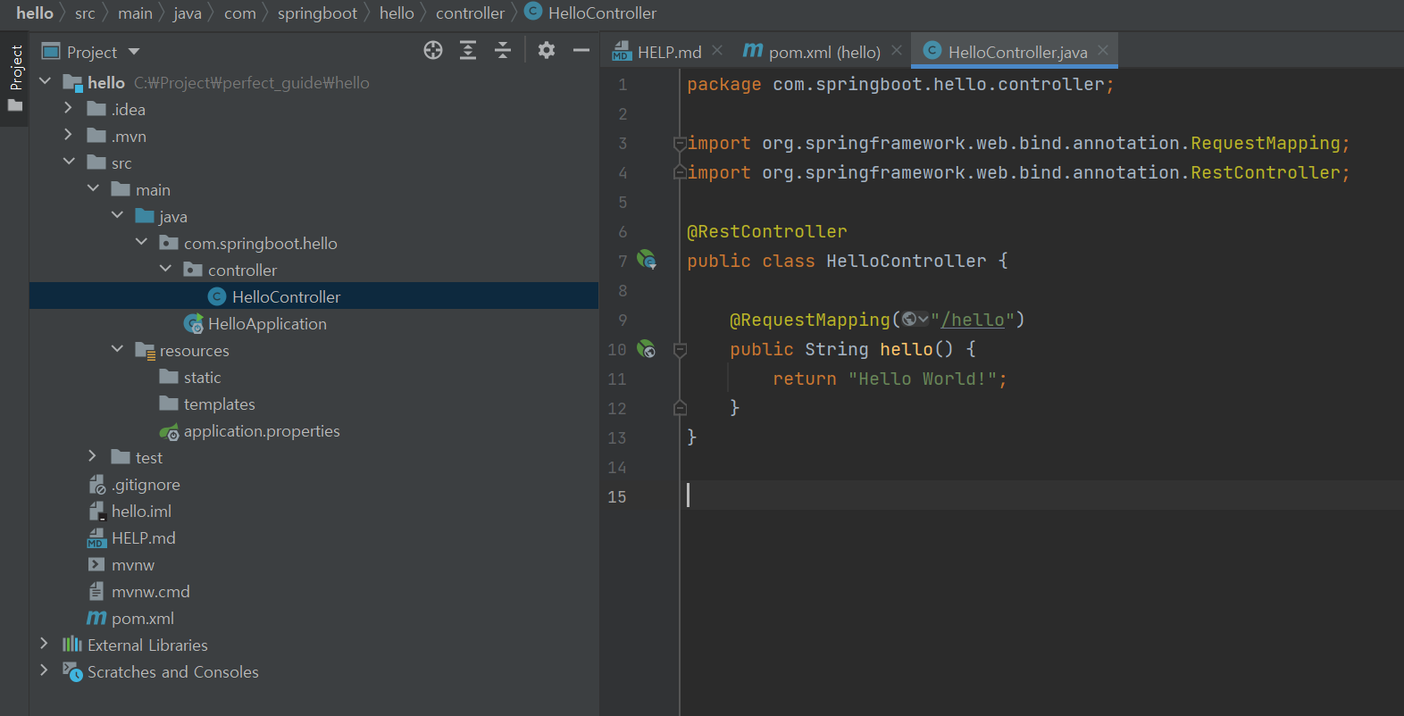Fold the hello() method at line 10

tap(680, 349)
